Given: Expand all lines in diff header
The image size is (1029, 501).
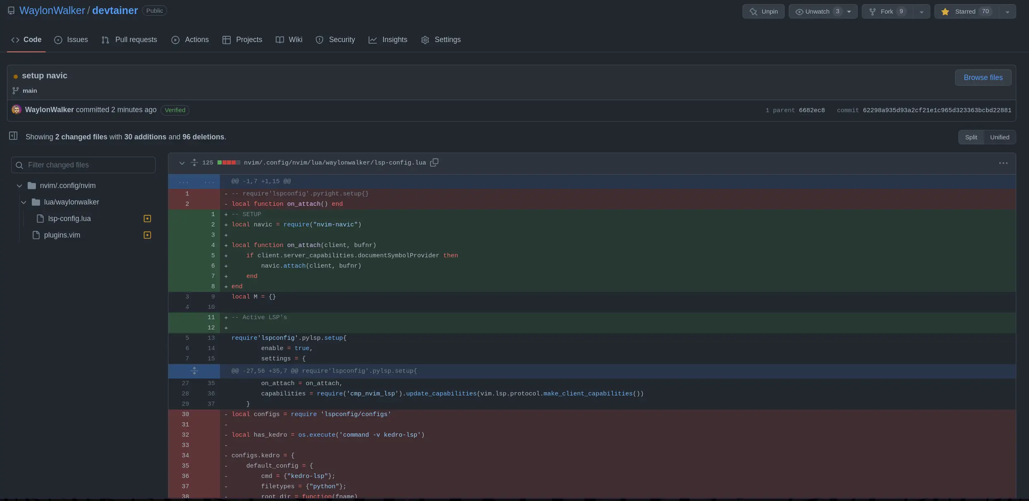Looking at the screenshot, I should (194, 162).
